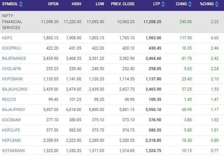This screenshot has width=224, height=155.
Task: Click the HIGH column header
Action: click(76, 4)
